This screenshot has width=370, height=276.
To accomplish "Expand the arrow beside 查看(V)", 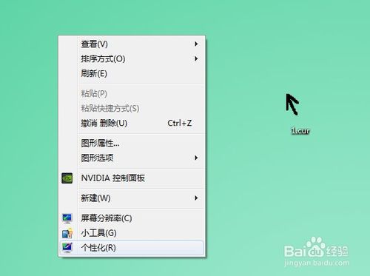I will point(196,44).
